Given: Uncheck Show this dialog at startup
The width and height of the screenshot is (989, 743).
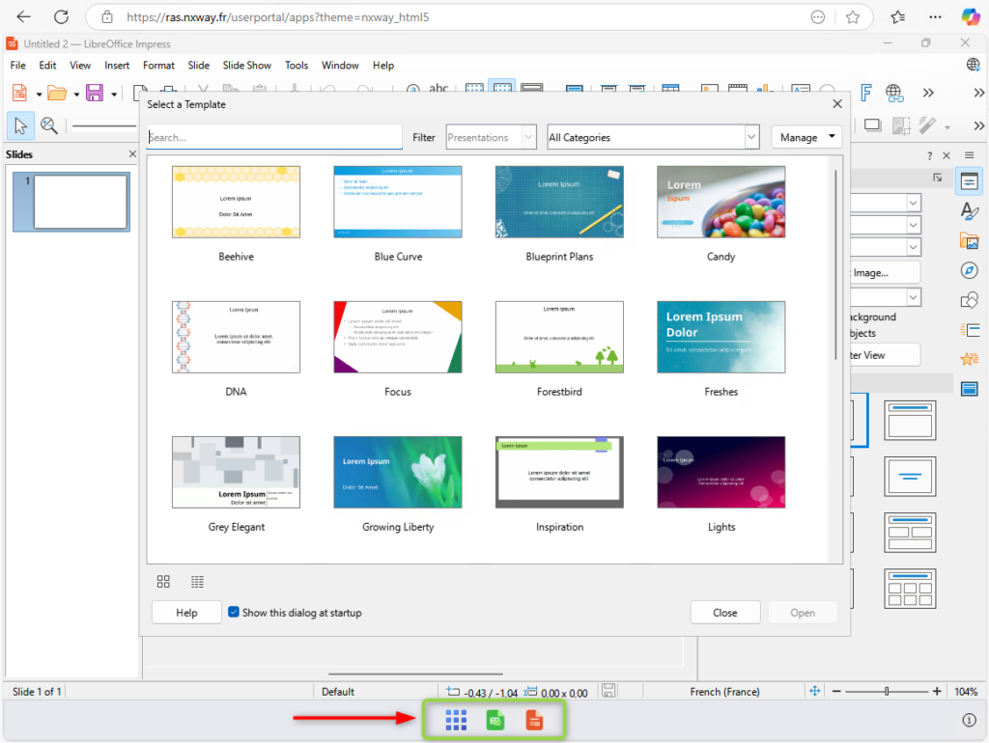Looking at the screenshot, I should 234,612.
